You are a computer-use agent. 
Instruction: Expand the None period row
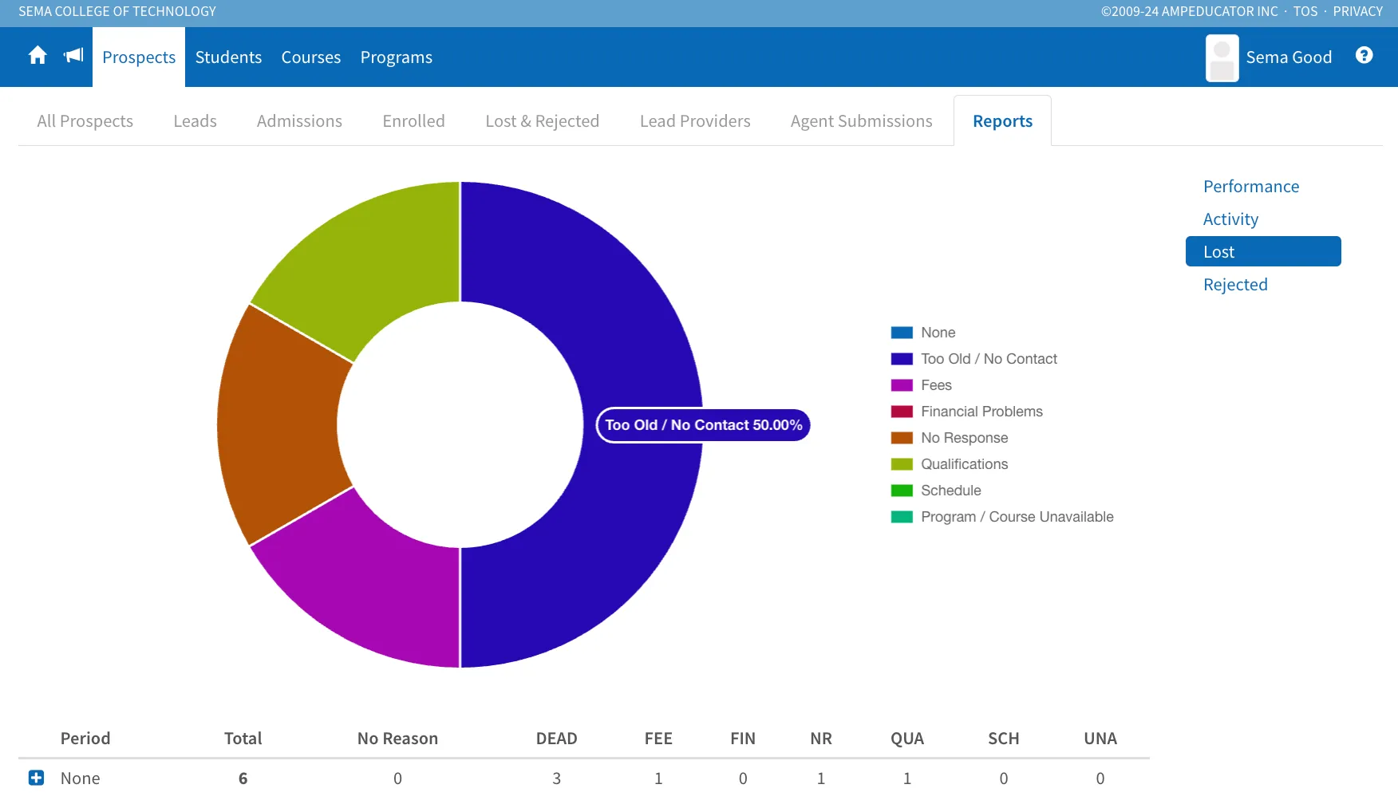pos(36,778)
